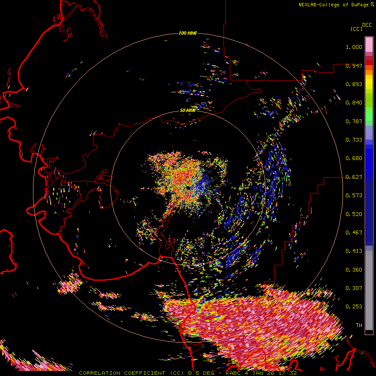Click the TH threshold label
The image size is (376, 376).
click(x=359, y=325)
